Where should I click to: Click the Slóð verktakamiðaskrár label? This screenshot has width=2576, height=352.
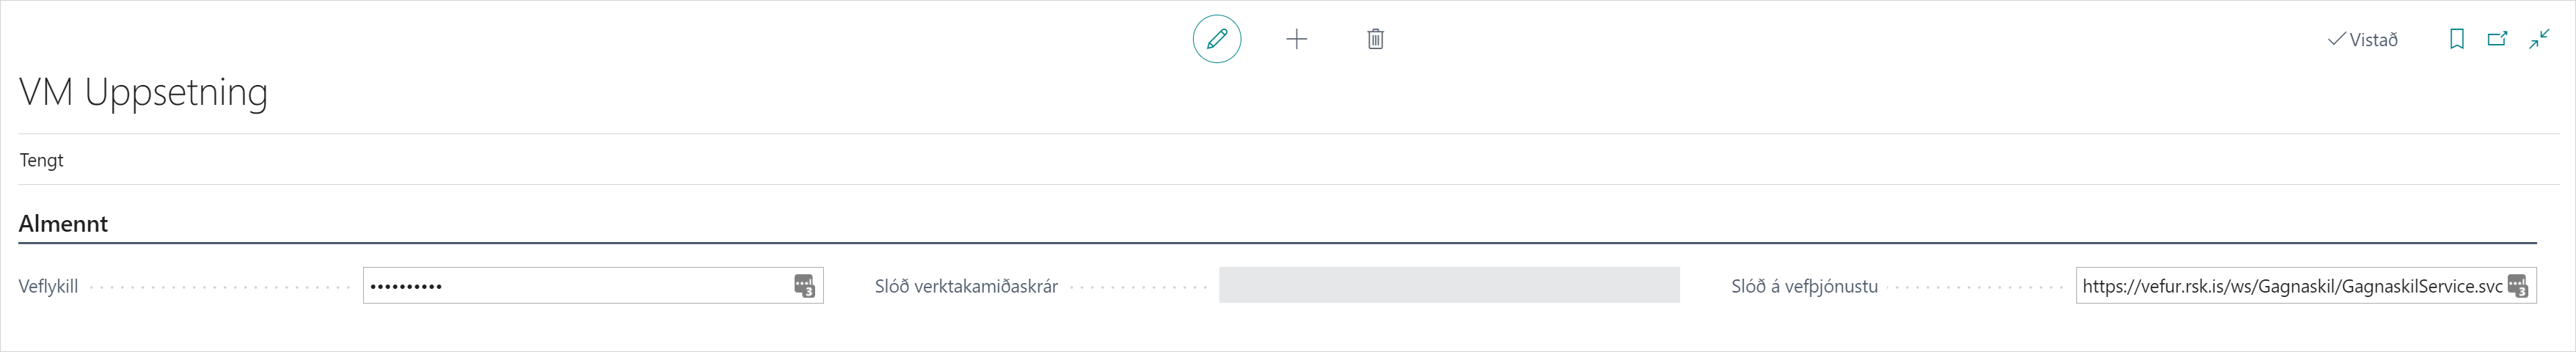966,287
